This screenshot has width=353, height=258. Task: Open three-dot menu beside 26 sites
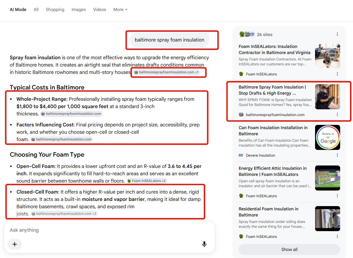pyautogui.click(x=337, y=34)
